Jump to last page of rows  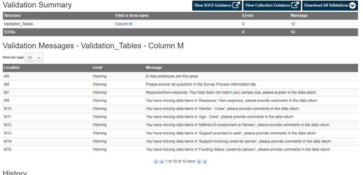coord(205,162)
